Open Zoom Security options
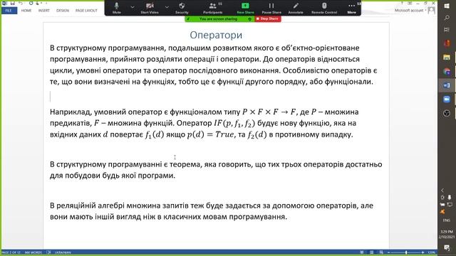 (x=182, y=8)
